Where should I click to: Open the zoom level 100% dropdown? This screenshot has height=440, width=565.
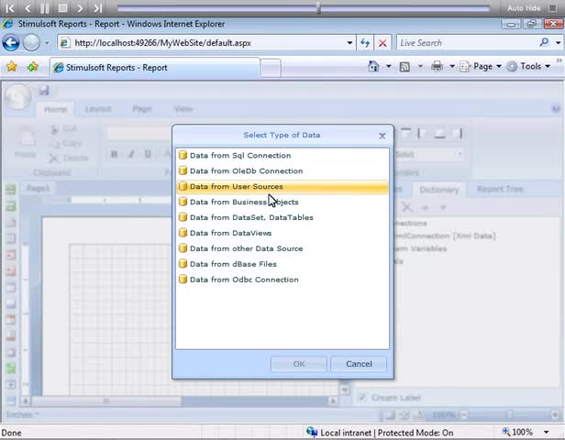point(547,432)
